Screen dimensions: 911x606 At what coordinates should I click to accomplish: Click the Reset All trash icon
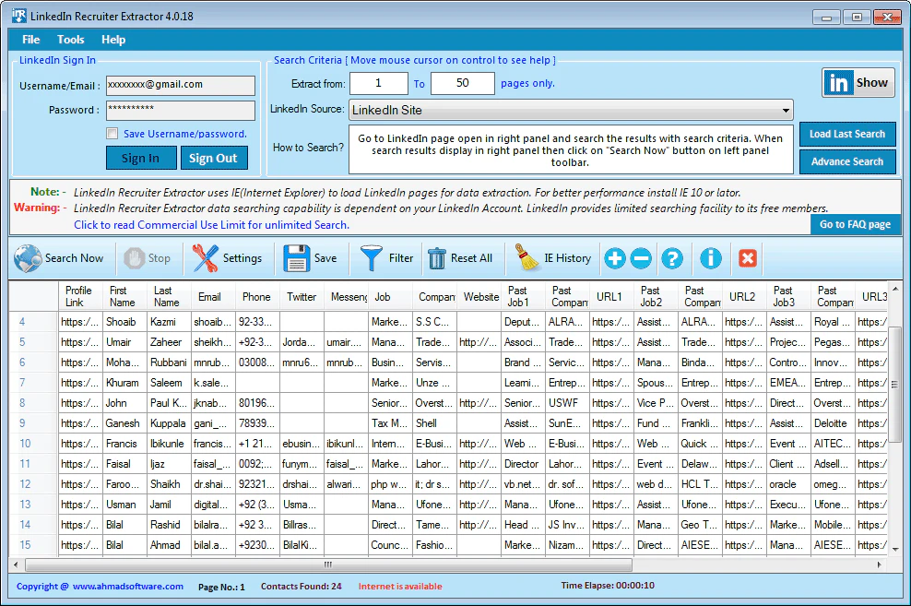437,258
